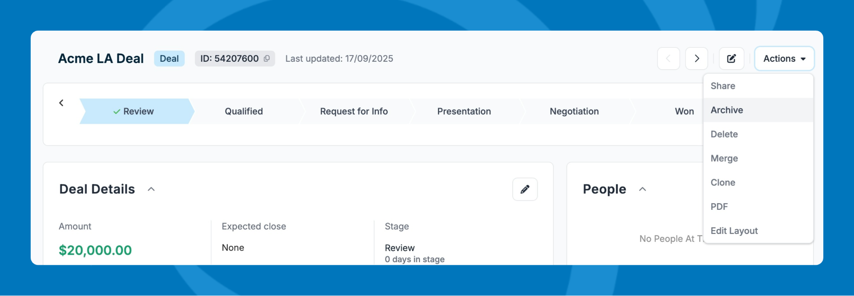The image size is (854, 296).
Task: Go to the next deal record
Action: coord(696,59)
